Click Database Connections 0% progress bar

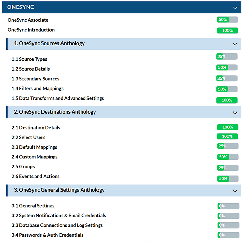click(x=228, y=225)
